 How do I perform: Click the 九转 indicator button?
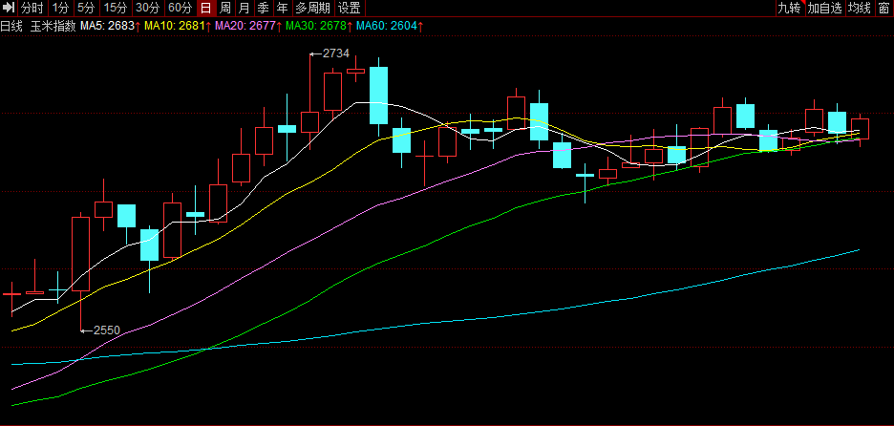pyautogui.click(x=790, y=8)
